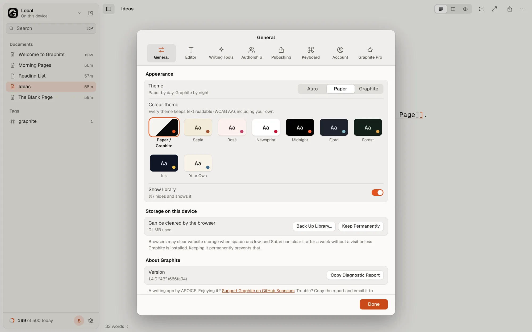Viewport: 532px width, 332px height.
Task: Click the daily goal progress ring
Action: click(x=12, y=321)
